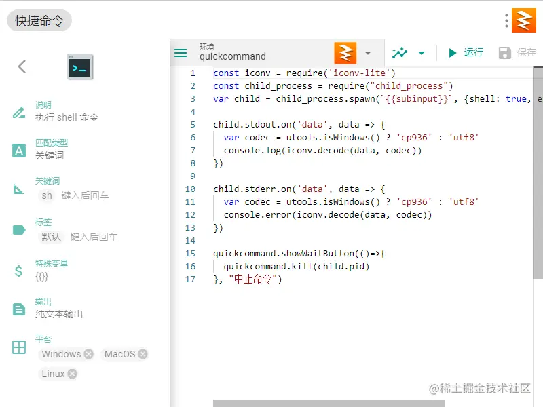Click line 15 quickcommand.showWaitButton code
543x407 pixels.
(x=299, y=254)
